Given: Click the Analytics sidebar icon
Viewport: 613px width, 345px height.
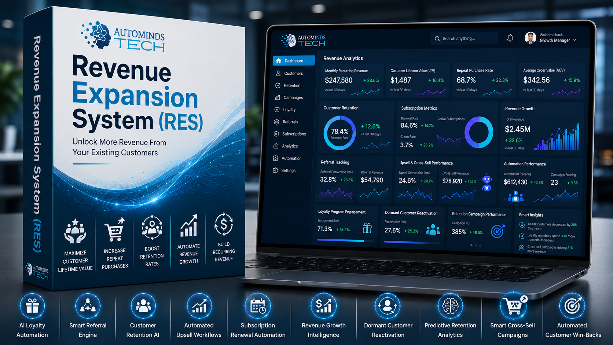Looking at the screenshot, I should (276, 146).
